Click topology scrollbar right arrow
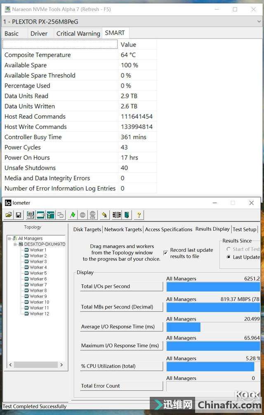 pyautogui.click(x=61, y=365)
